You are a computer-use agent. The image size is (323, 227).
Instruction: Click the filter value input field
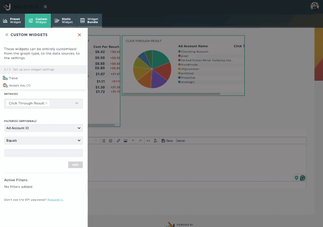[43, 153]
